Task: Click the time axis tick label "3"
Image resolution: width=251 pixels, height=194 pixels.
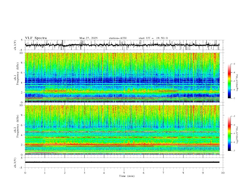Action: tap(84, 173)
